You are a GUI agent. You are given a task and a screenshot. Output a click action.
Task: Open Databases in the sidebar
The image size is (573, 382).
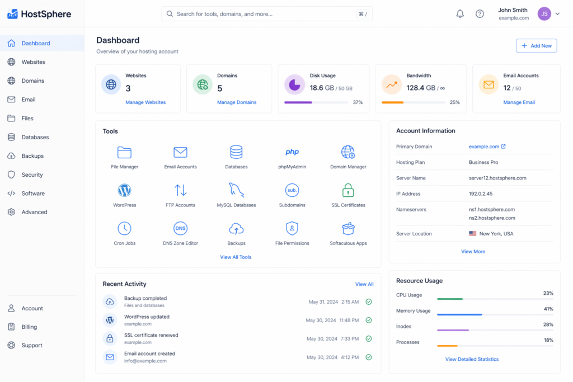(42, 137)
